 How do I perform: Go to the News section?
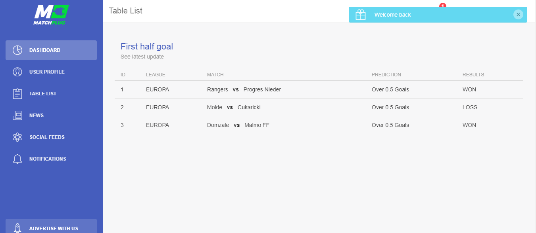[51, 116]
